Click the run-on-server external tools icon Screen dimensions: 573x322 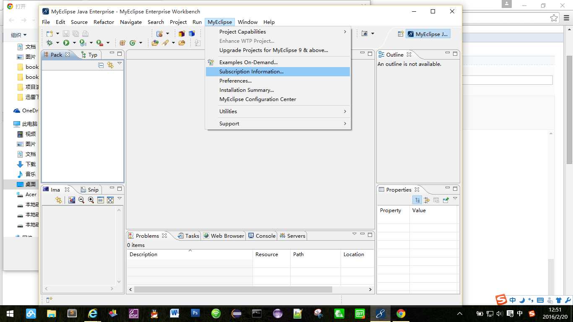pyautogui.click(x=83, y=43)
